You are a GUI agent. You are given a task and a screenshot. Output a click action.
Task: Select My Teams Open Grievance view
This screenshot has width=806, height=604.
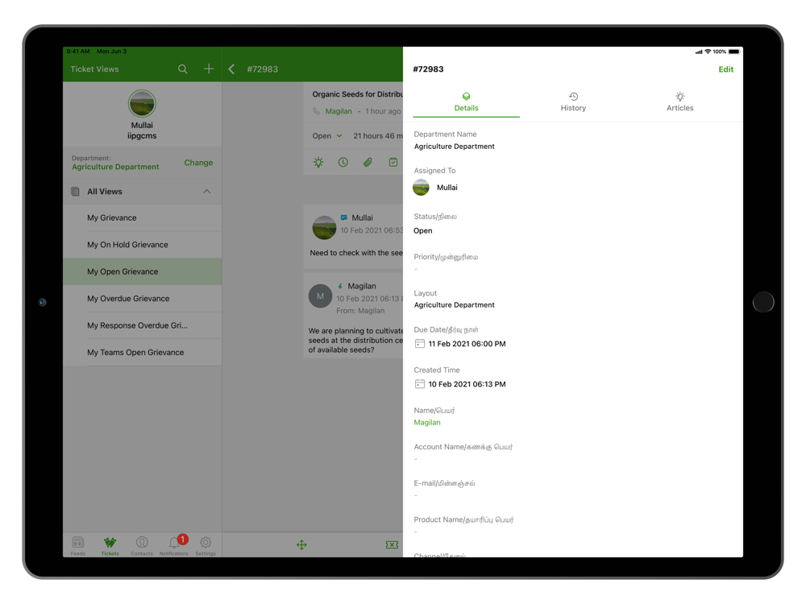coord(143,353)
